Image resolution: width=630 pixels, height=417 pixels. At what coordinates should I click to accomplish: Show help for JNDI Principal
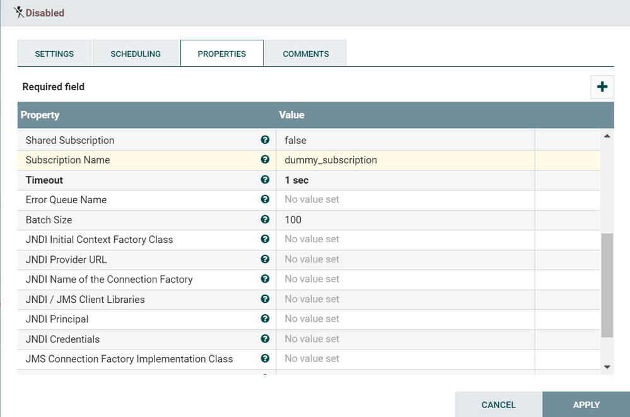(x=265, y=319)
